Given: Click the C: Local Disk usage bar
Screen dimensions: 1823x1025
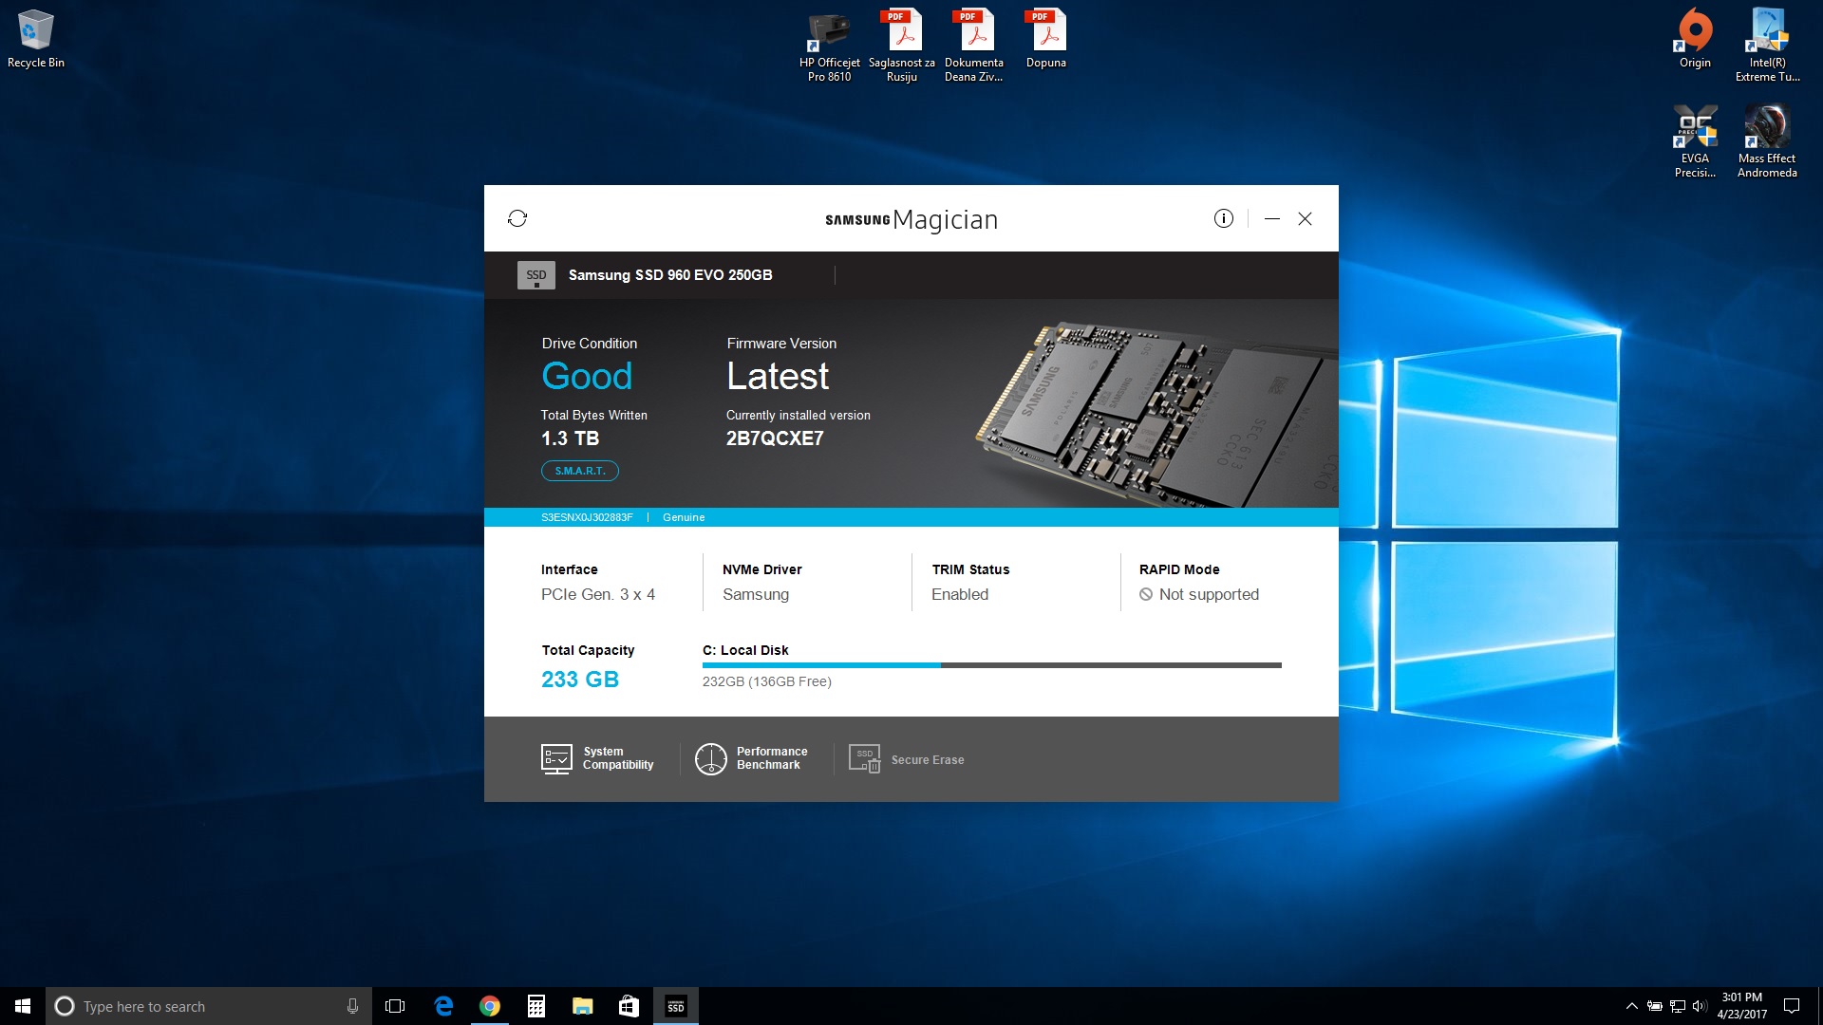Looking at the screenshot, I should click(992, 665).
